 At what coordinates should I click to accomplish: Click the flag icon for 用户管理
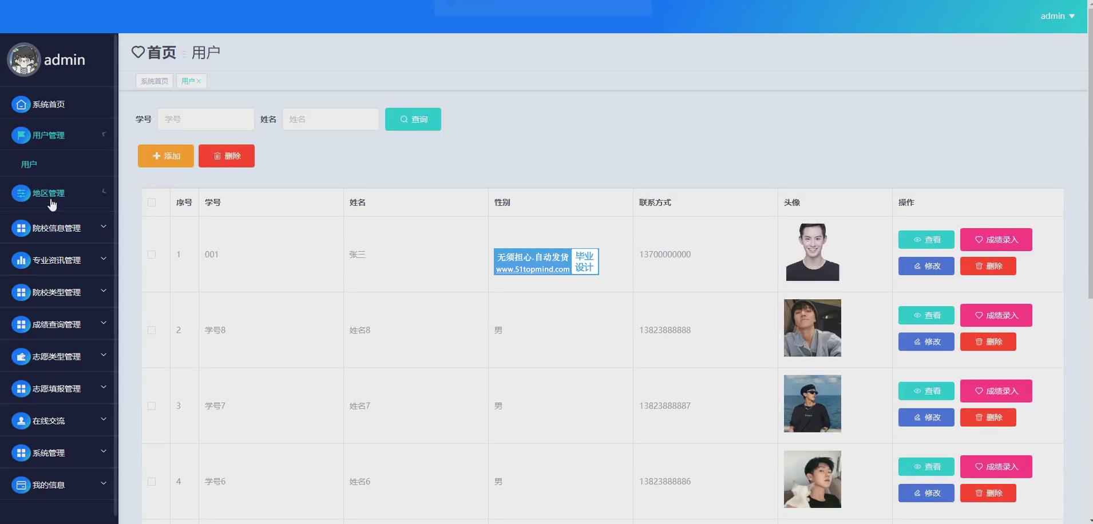pyautogui.click(x=21, y=135)
